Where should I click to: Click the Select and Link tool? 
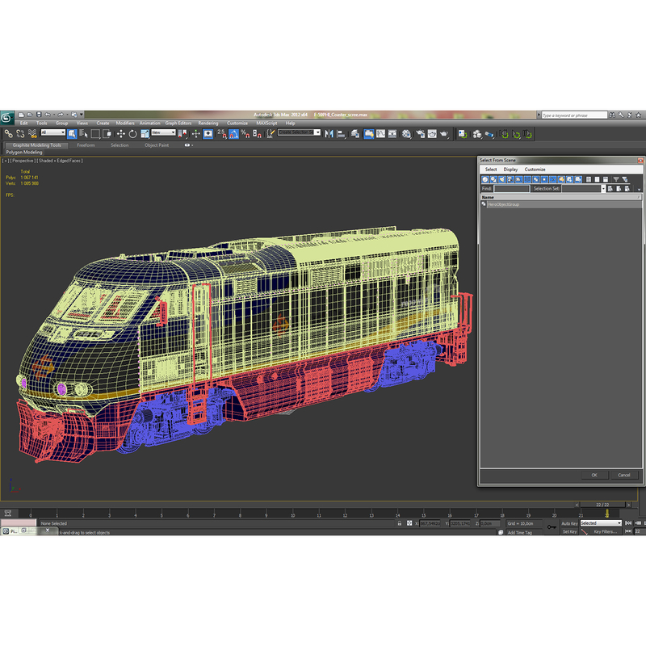point(9,134)
